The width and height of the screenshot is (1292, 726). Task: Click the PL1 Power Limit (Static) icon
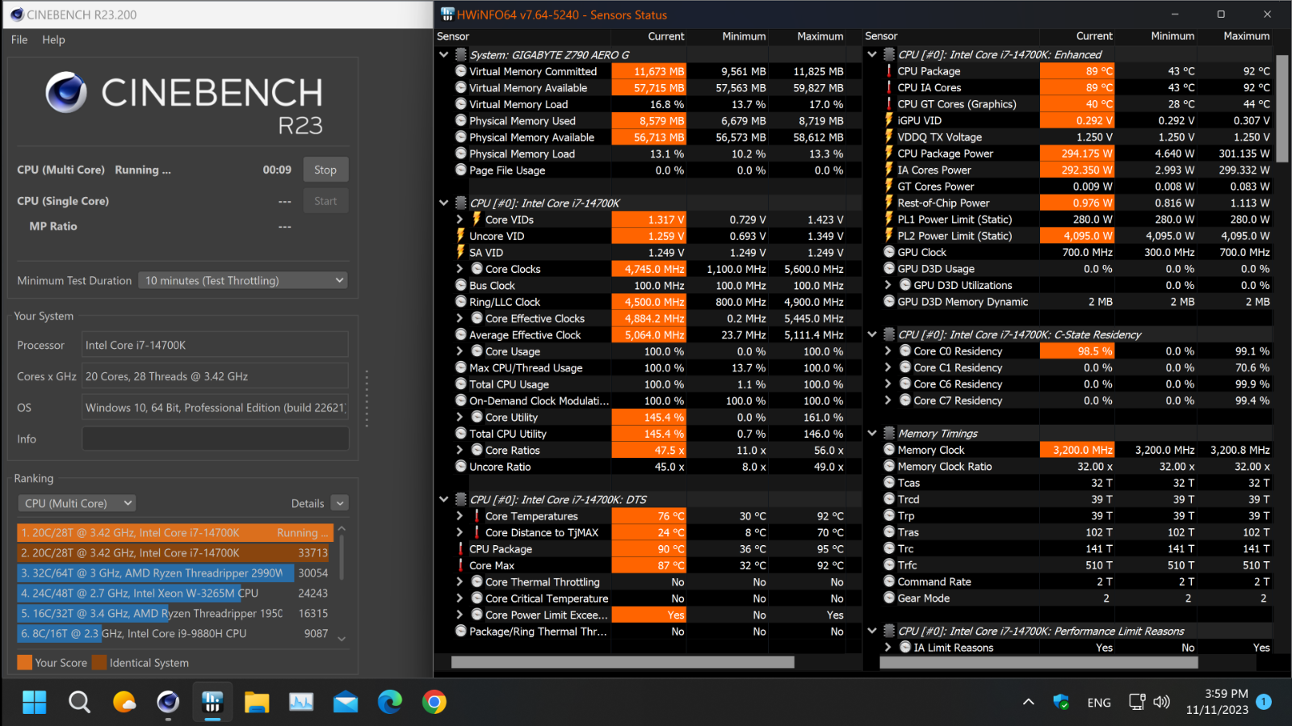point(889,219)
